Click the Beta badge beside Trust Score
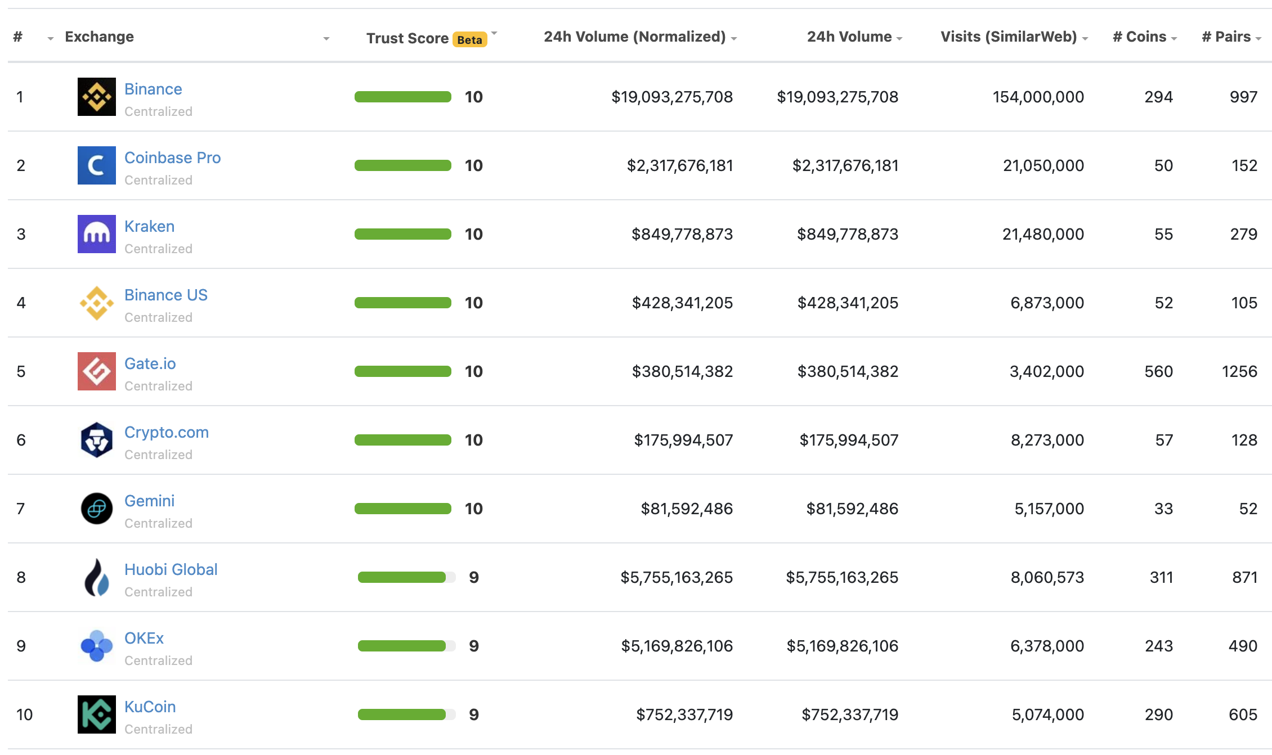The height and width of the screenshot is (755, 1272). (470, 39)
